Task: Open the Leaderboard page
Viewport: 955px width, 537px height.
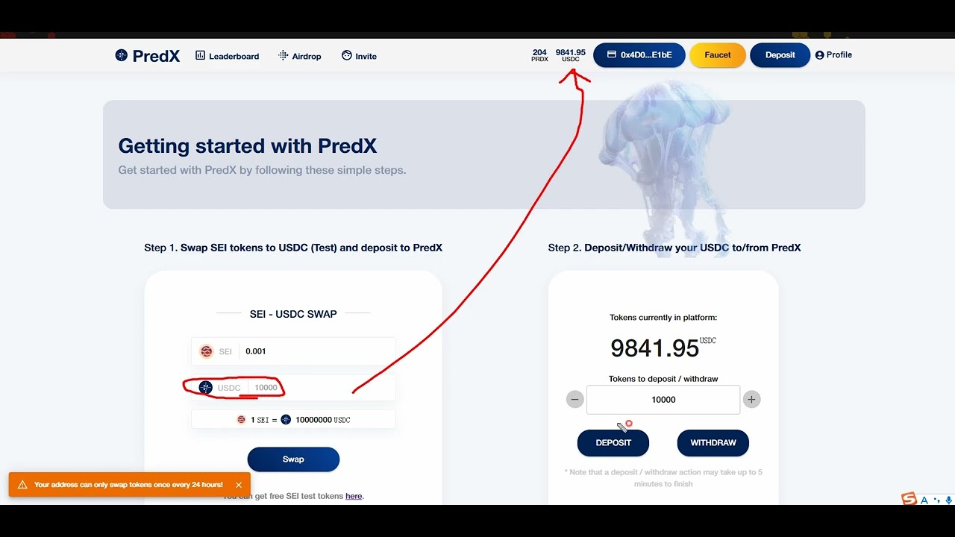Action: [x=228, y=56]
